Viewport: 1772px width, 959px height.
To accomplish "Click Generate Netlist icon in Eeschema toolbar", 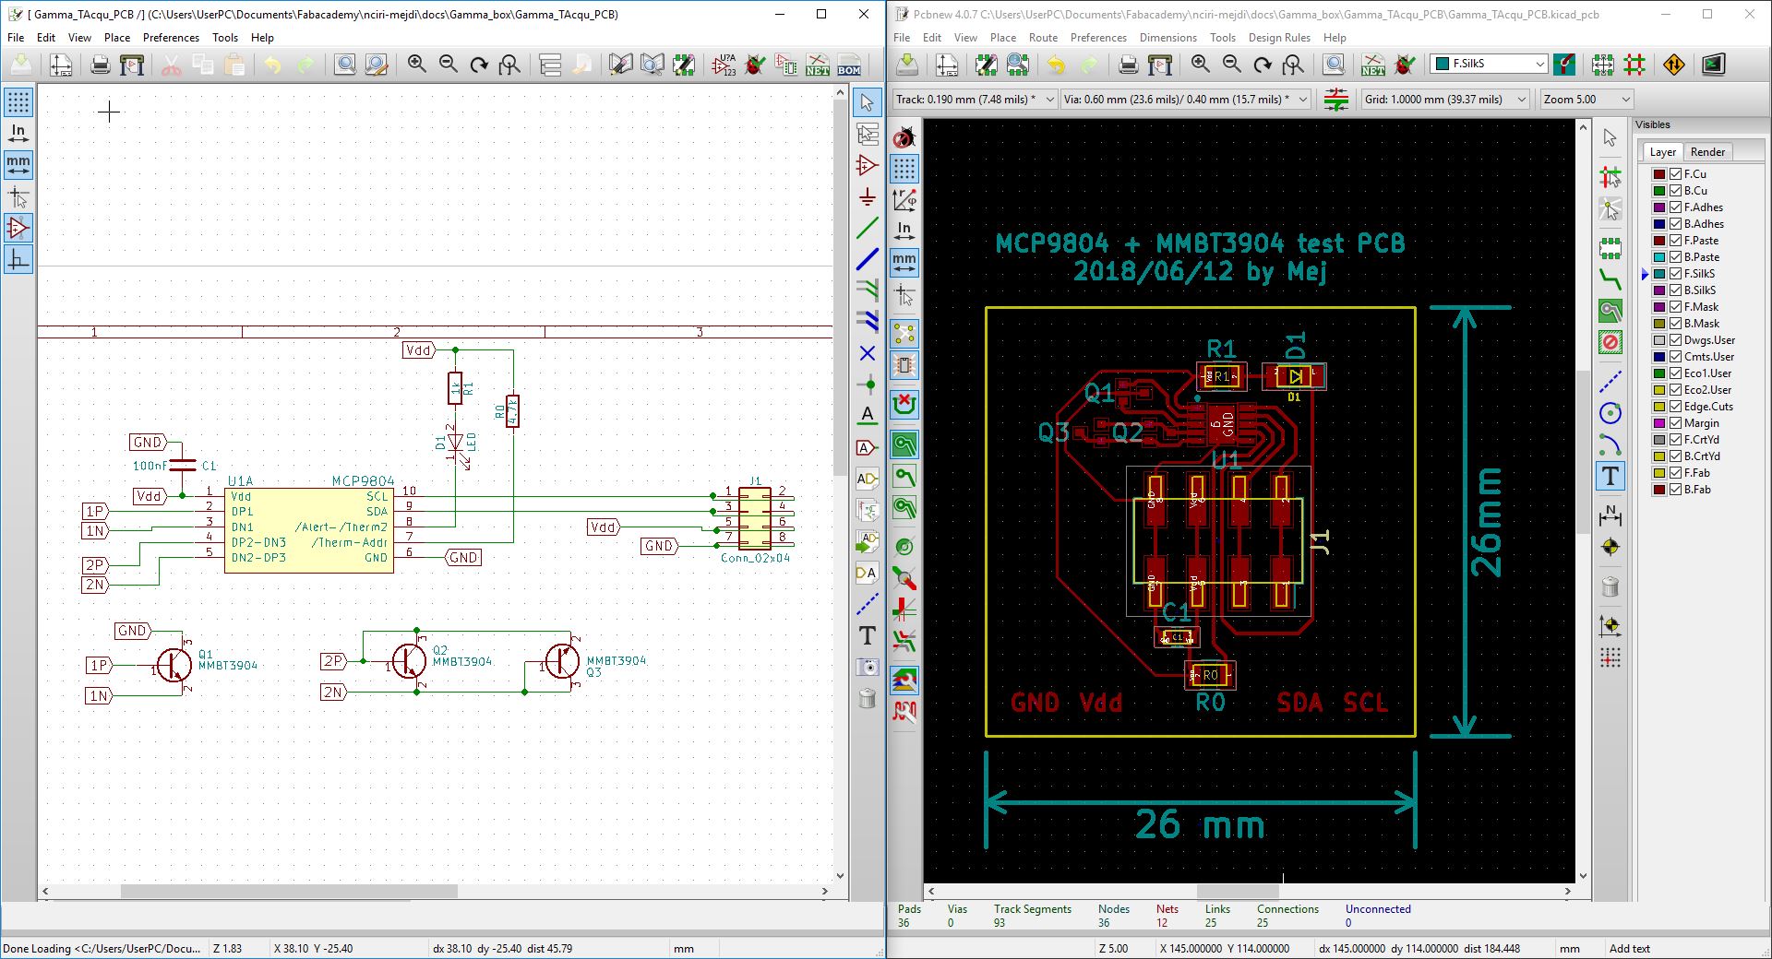I will [817, 65].
